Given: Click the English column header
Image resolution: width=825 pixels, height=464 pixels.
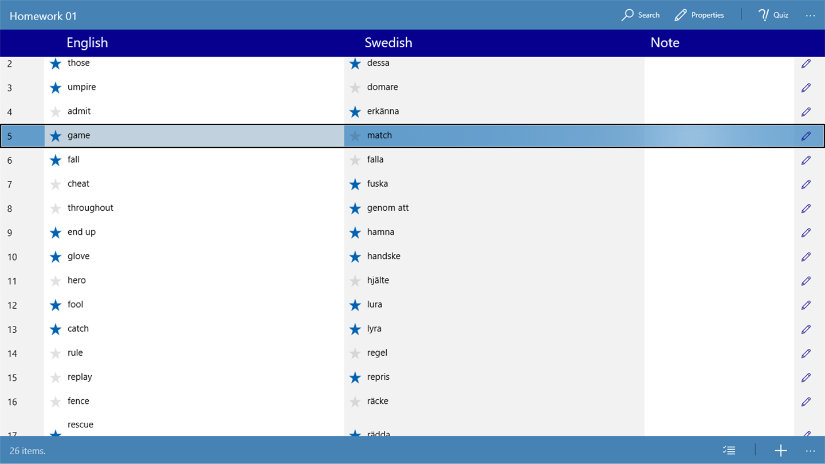Looking at the screenshot, I should coord(87,42).
